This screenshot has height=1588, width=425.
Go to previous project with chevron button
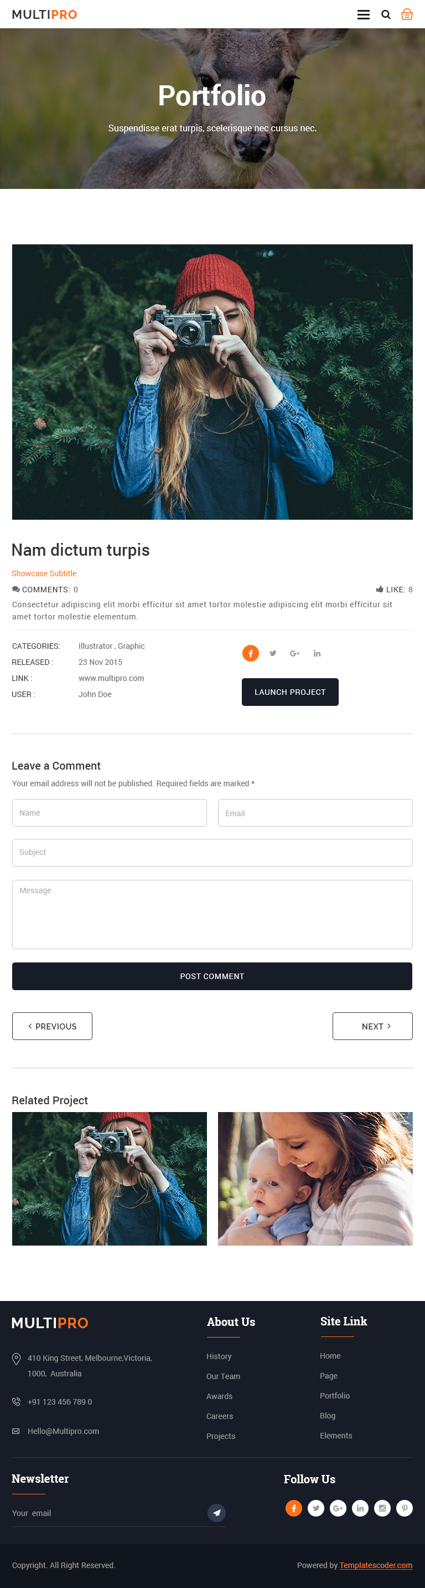click(x=53, y=1026)
